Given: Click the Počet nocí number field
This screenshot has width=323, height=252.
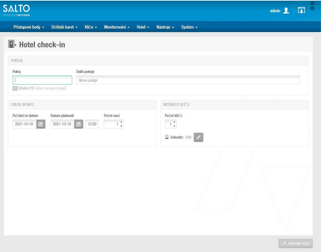Looking at the screenshot, I should 114,124.
